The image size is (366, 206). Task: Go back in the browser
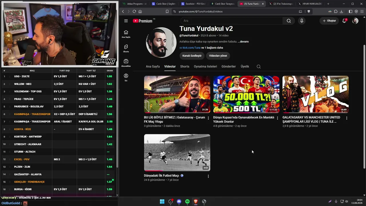click(123, 11)
